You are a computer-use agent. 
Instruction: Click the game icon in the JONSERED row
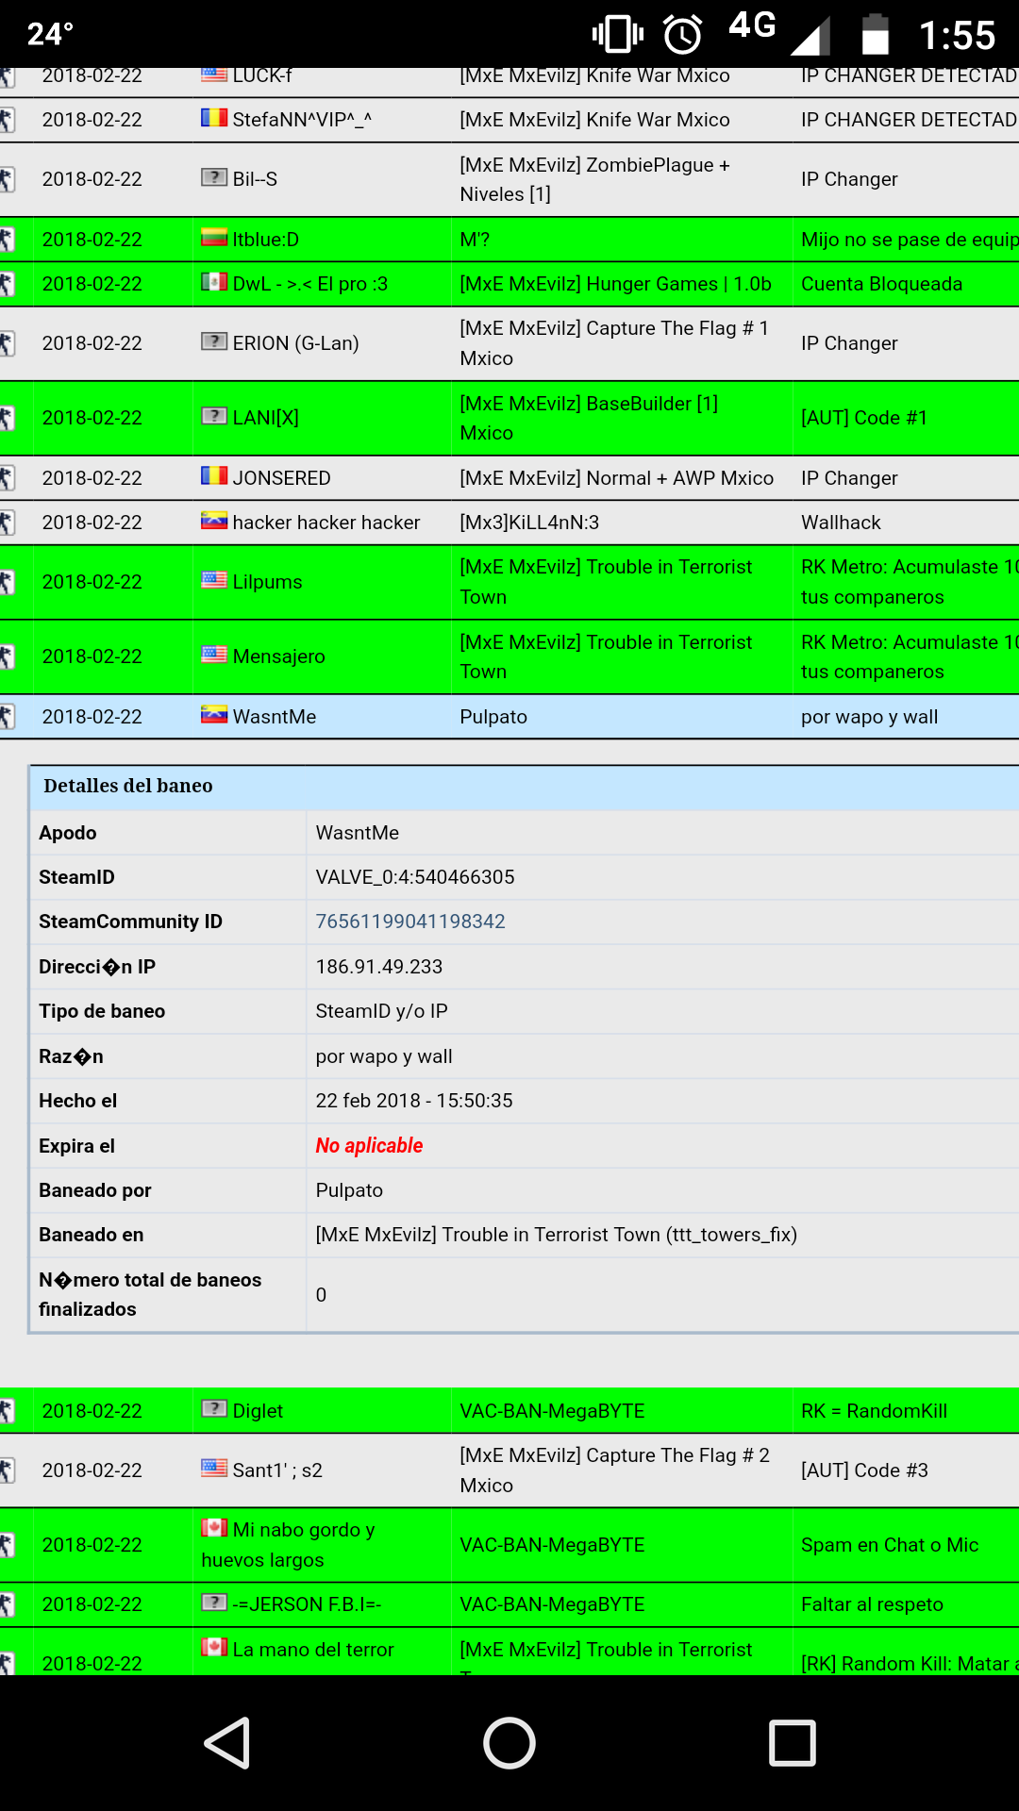(x=8, y=478)
